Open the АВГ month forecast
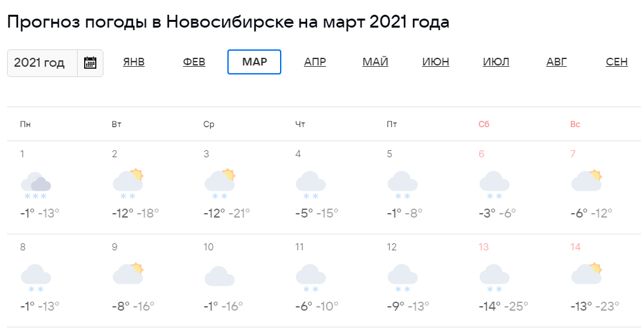Image resolution: width=641 pixels, height=328 pixels. pyautogui.click(x=557, y=62)
